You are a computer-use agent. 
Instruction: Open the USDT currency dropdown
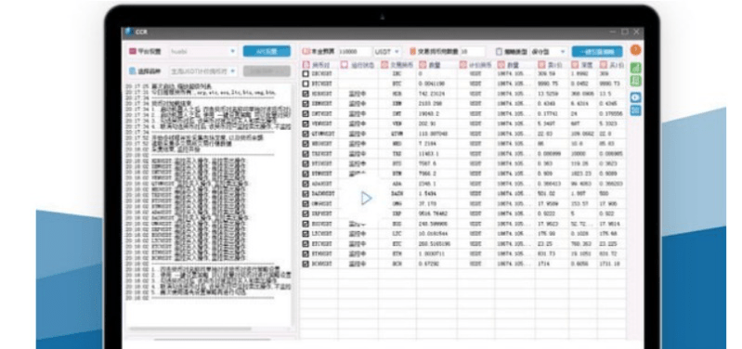point(387,52)
